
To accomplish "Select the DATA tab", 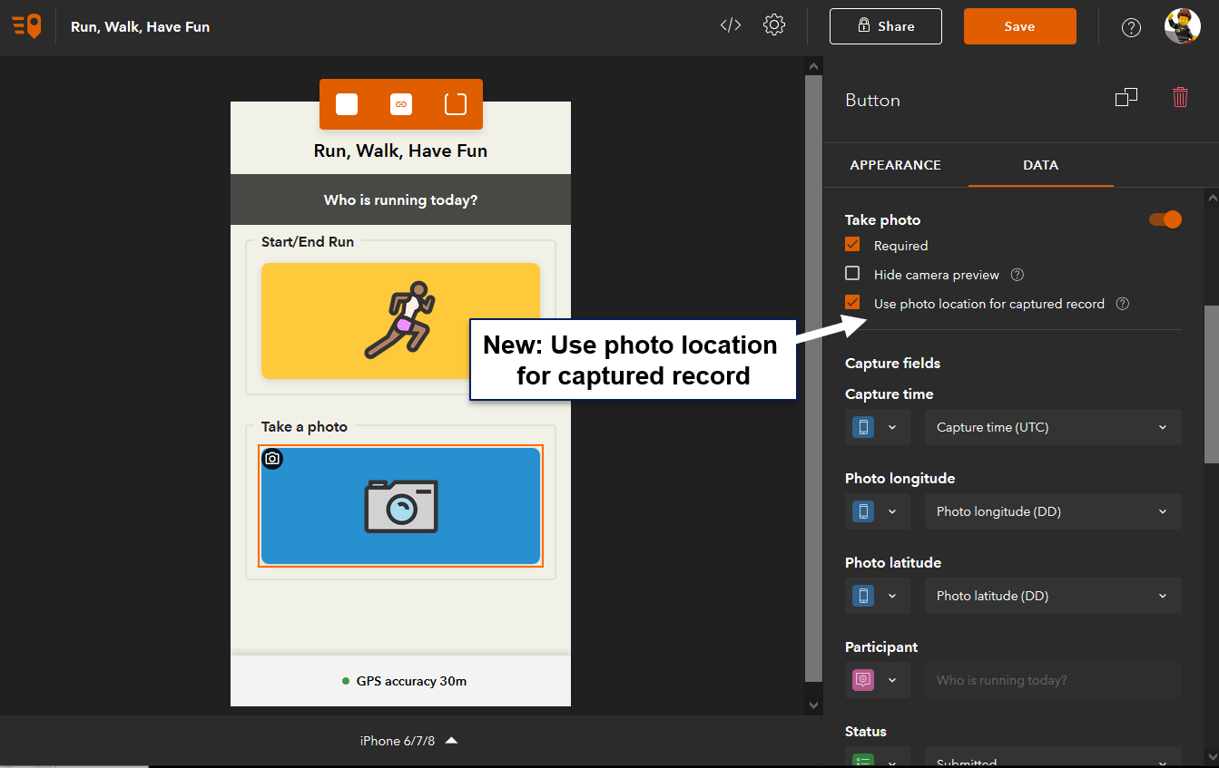I will pos(1040,165).
